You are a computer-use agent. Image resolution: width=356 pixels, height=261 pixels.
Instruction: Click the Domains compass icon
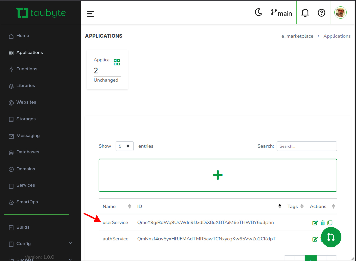(x=11, y=169)
